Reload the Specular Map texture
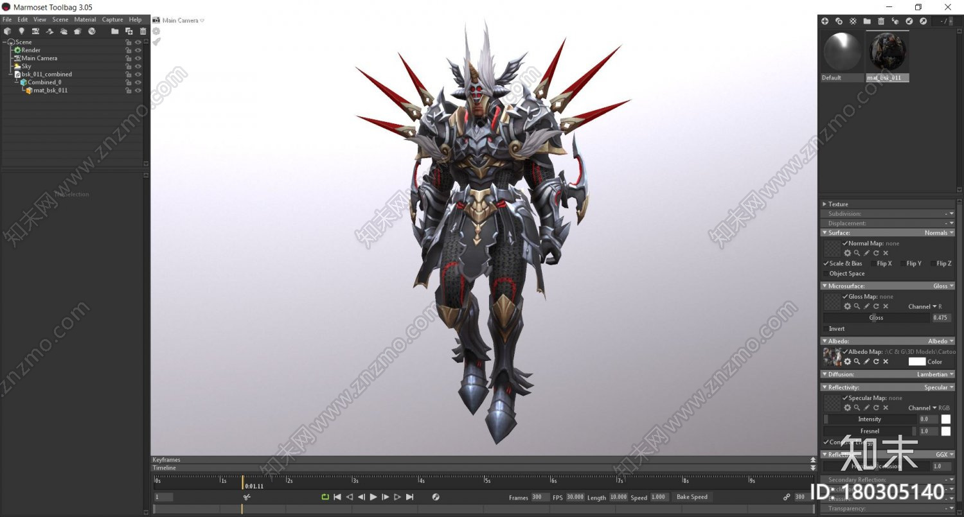The width and height of the screenshot is (964, 517). 876,408
